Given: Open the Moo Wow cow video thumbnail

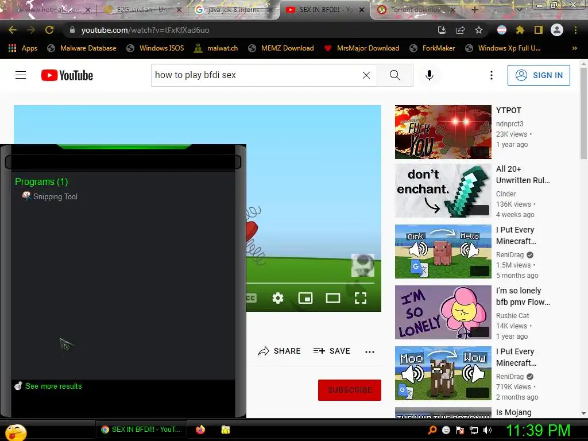Looking at the screenshot, I should (x=443, y=373).
